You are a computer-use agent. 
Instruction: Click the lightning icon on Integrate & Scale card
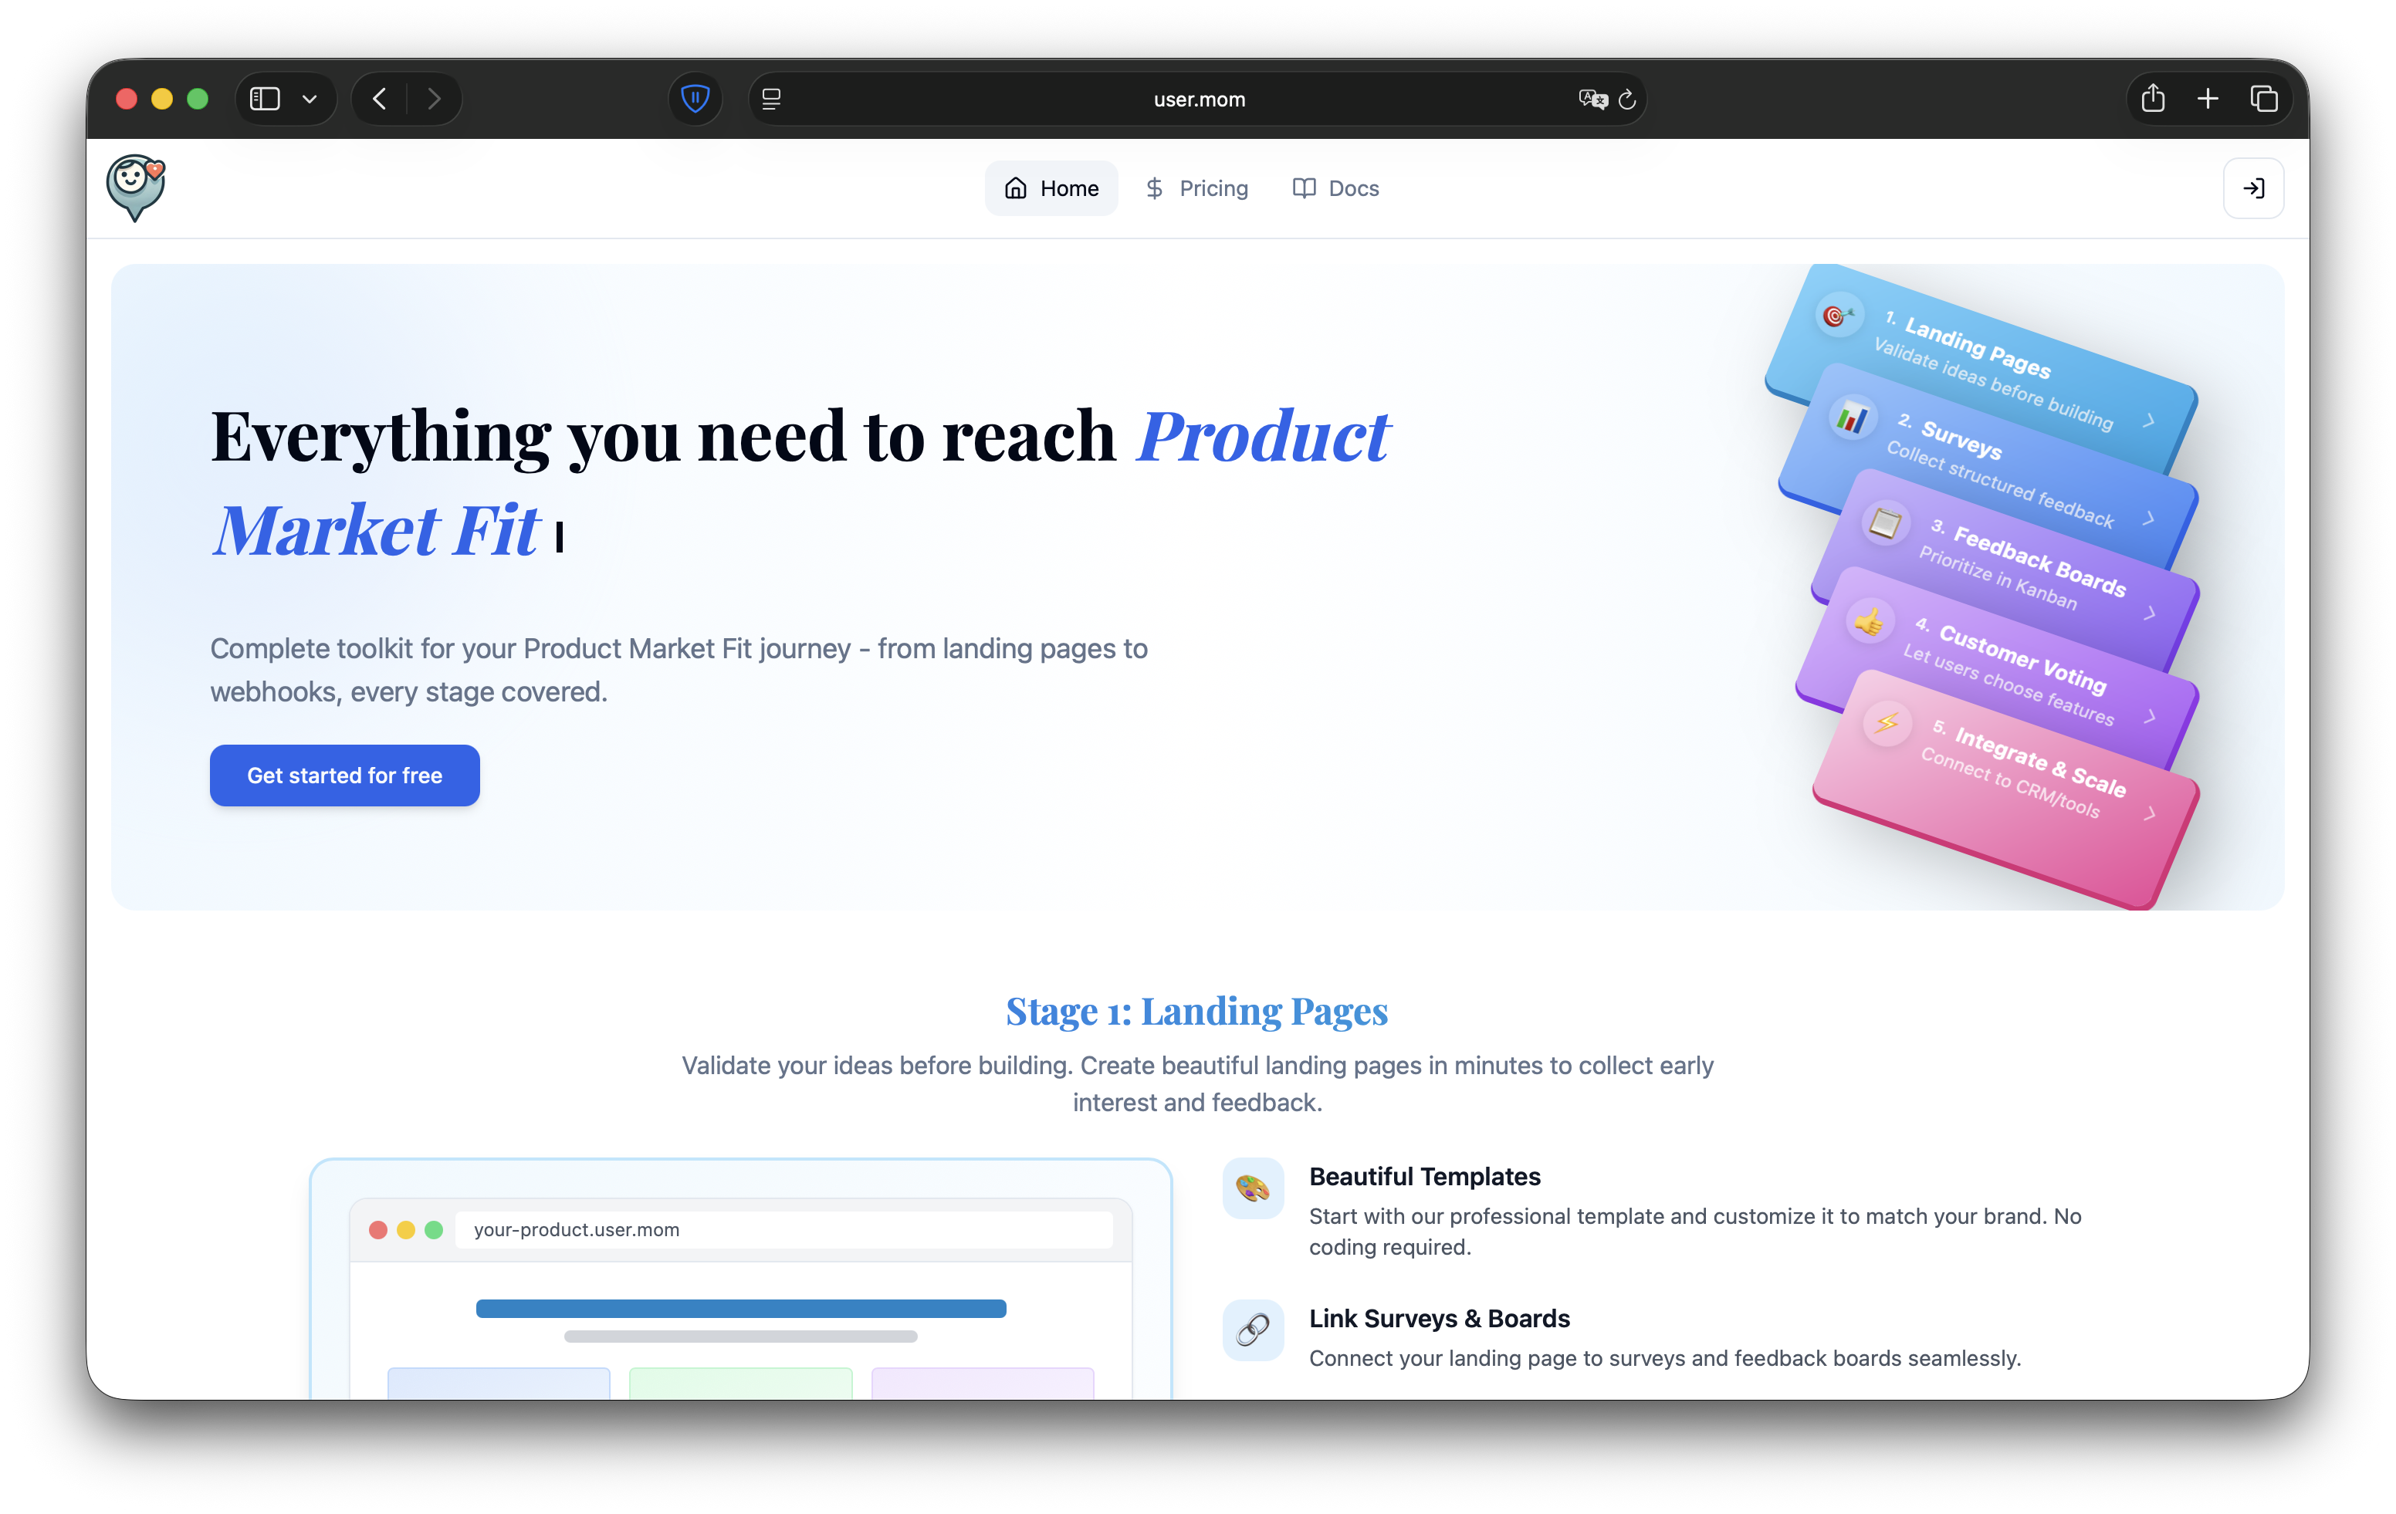pyautogui.click(x=1886, y=723)
